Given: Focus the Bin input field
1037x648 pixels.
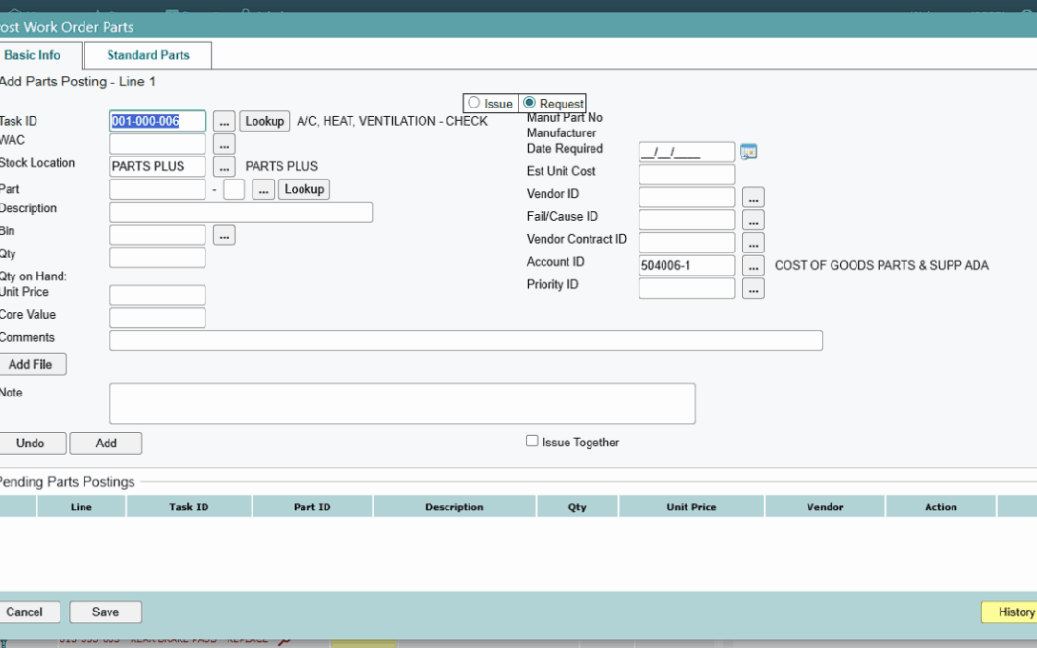Looking at the screenshot, I should [x=157, y=235].
